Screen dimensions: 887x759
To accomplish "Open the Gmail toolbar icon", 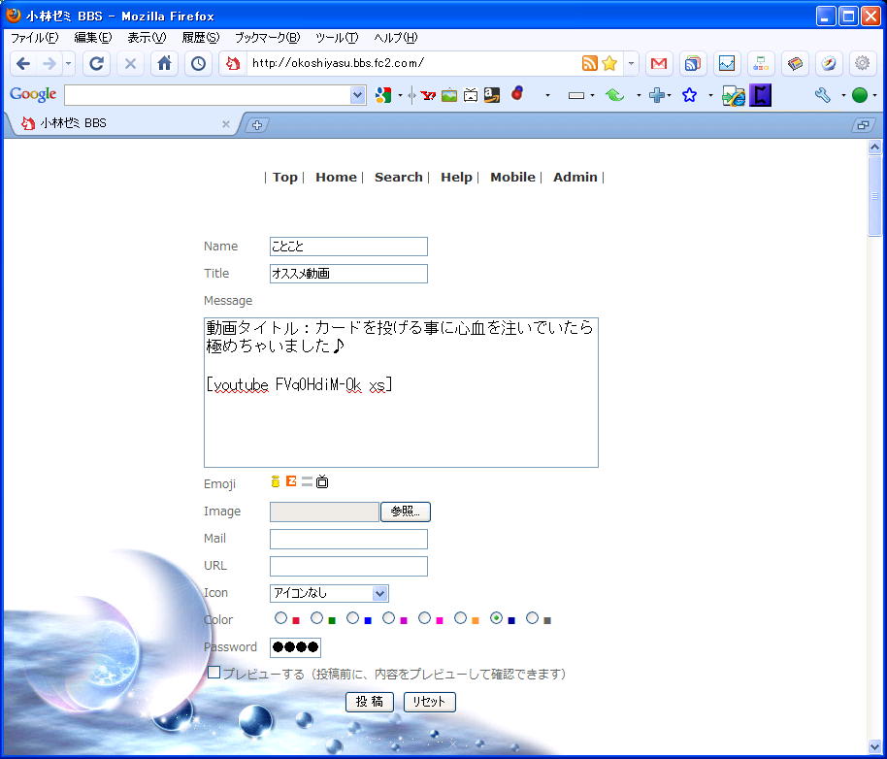I will click(659, 64).
